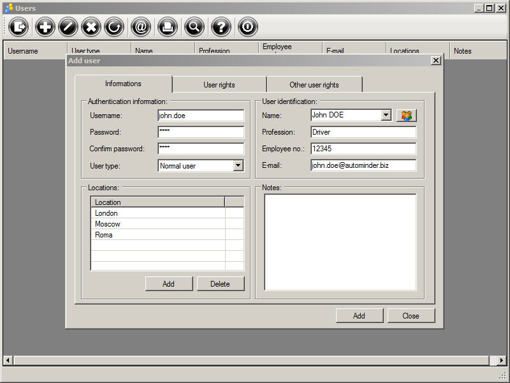Select the Moscow row in the Locations list
The width and height of the screenshot is (510, 383).
157,224
